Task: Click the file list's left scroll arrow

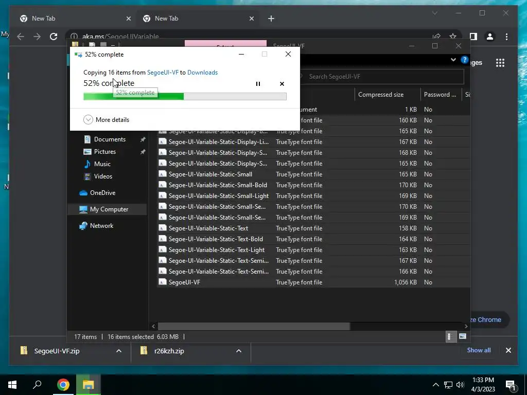Action: point(153,326)
